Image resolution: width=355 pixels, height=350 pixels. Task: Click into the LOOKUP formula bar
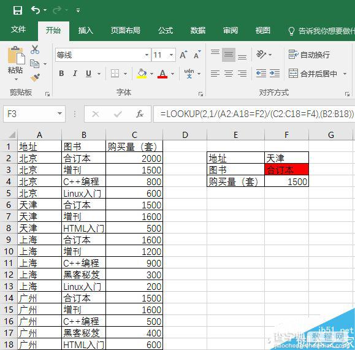(x=254, y=114)
